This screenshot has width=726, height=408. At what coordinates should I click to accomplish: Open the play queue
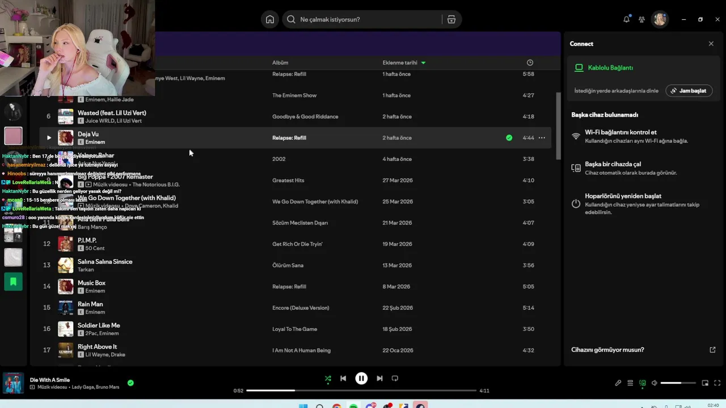pyautogui.click(x=630, y=383)
